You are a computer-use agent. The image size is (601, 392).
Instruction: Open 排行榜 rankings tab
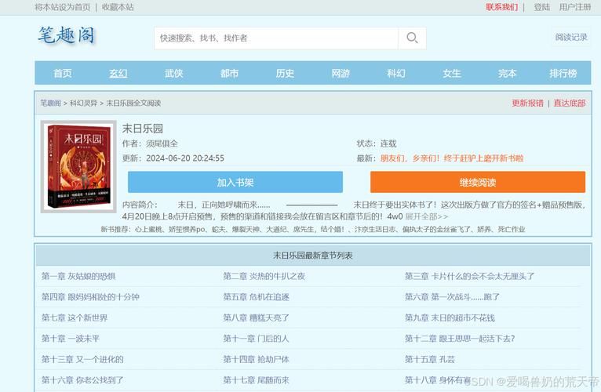click(x=563, y=73)
